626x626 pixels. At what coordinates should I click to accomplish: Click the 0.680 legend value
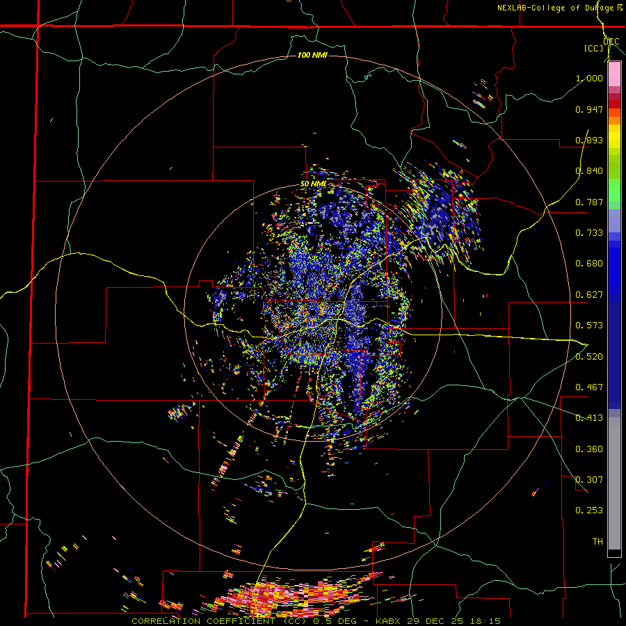[589, 264]
